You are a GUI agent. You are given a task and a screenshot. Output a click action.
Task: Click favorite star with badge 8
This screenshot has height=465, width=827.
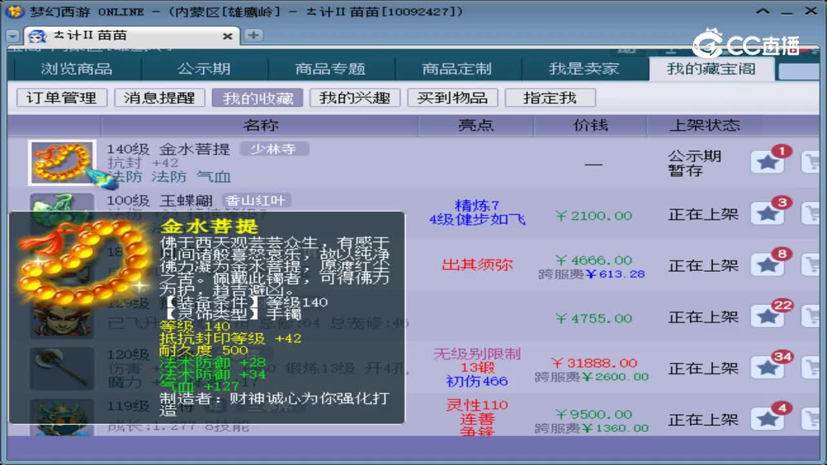767,265
